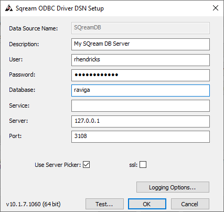The image size is (224, 212).
Task: Click the Server label
Action: pyautogui.click(x=18, y=121)
